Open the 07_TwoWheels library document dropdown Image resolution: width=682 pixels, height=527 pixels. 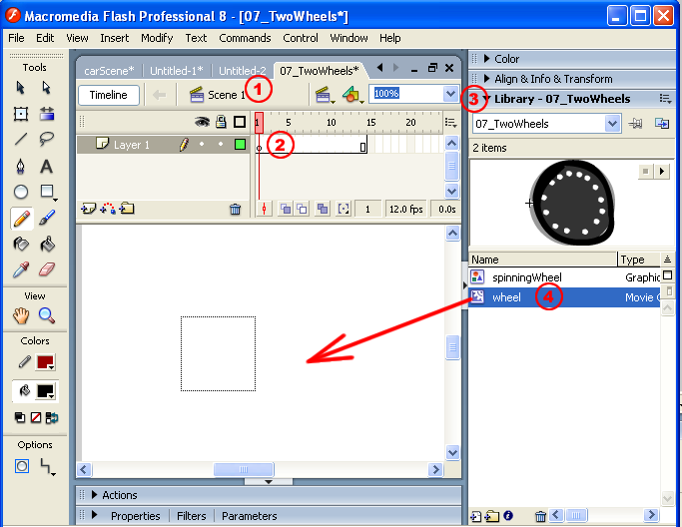pos(613,124)
